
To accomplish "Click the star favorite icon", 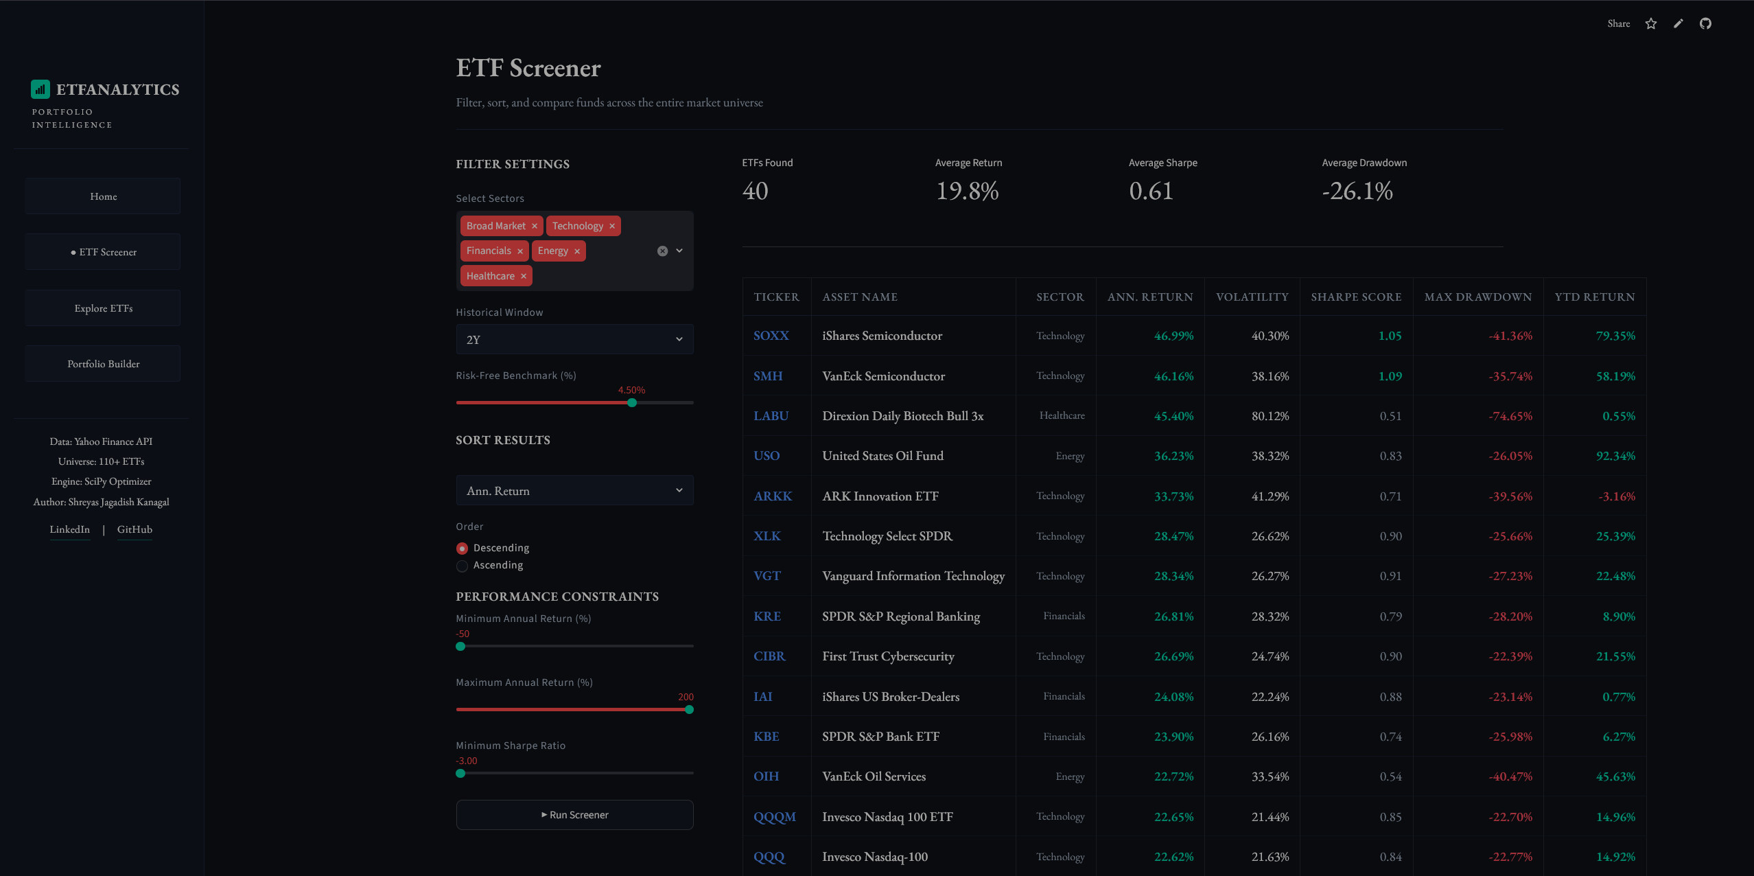I will [x=1651, y=23].
